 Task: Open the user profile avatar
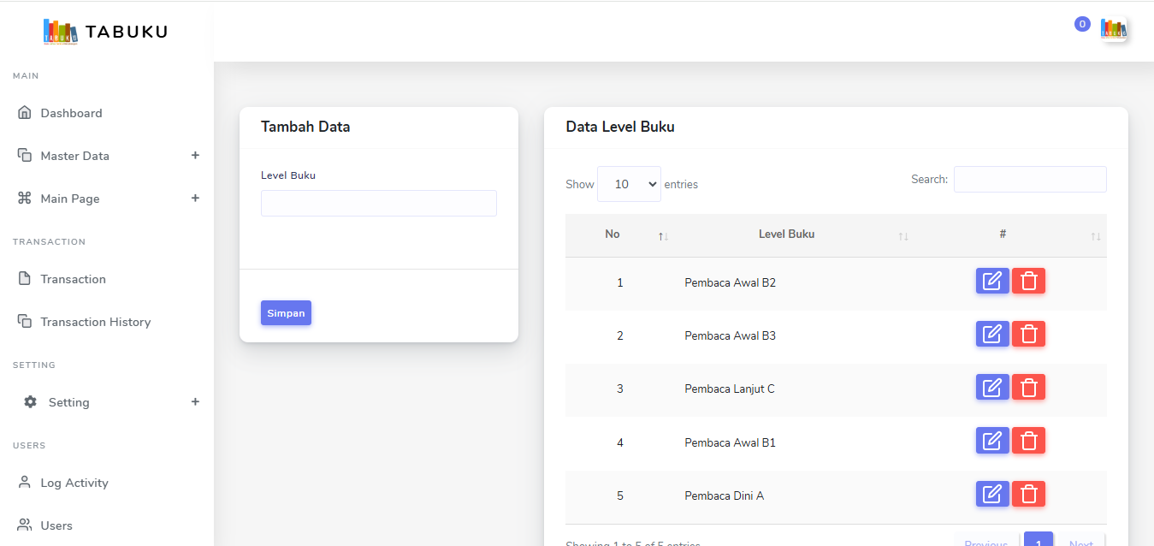[1113, 30]
